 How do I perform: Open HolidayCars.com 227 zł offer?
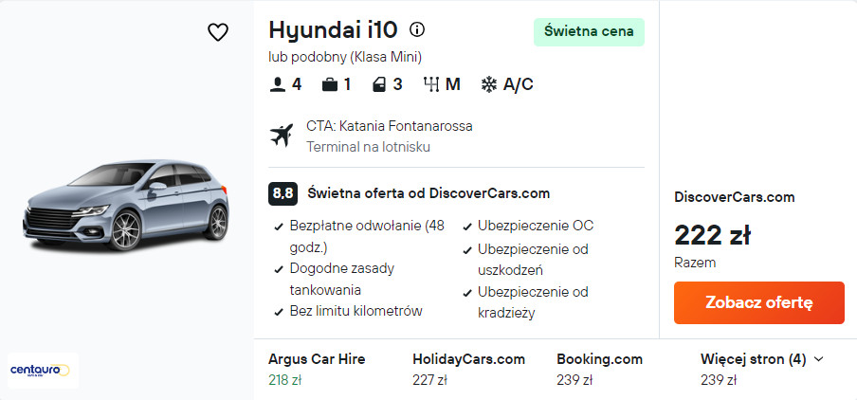(x=468, y=369)
